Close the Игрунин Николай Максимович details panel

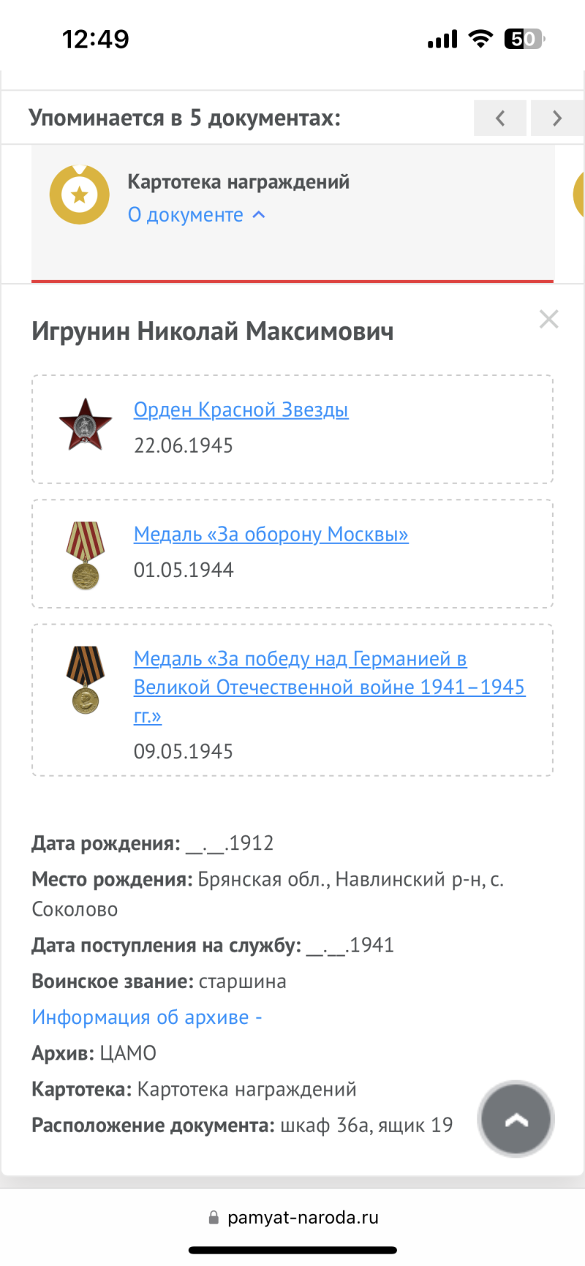(x=548, y=319)
